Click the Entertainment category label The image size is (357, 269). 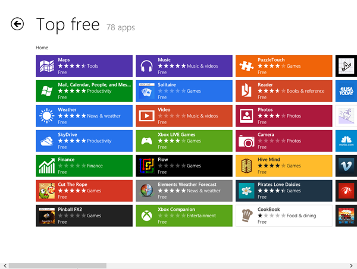(201, 216)
